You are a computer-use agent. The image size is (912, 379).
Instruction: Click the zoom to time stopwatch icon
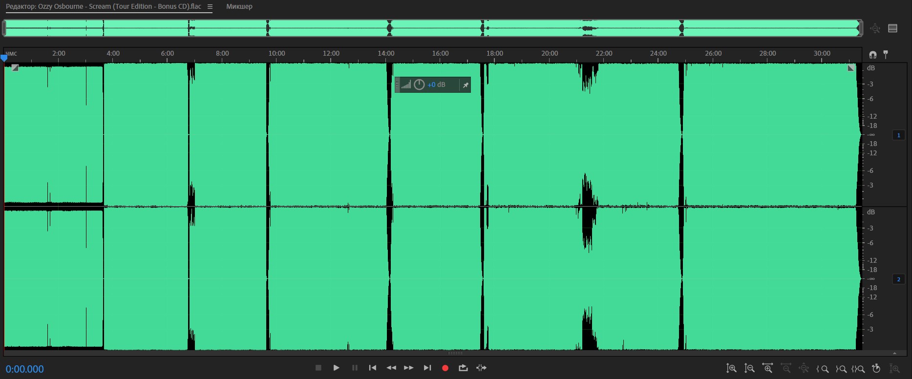click(876, 369)
